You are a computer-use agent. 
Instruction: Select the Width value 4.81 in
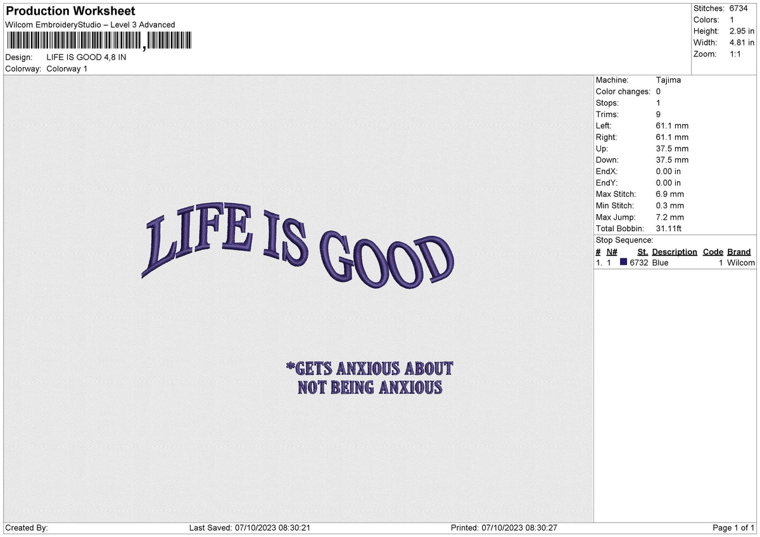tap(742, 42)
